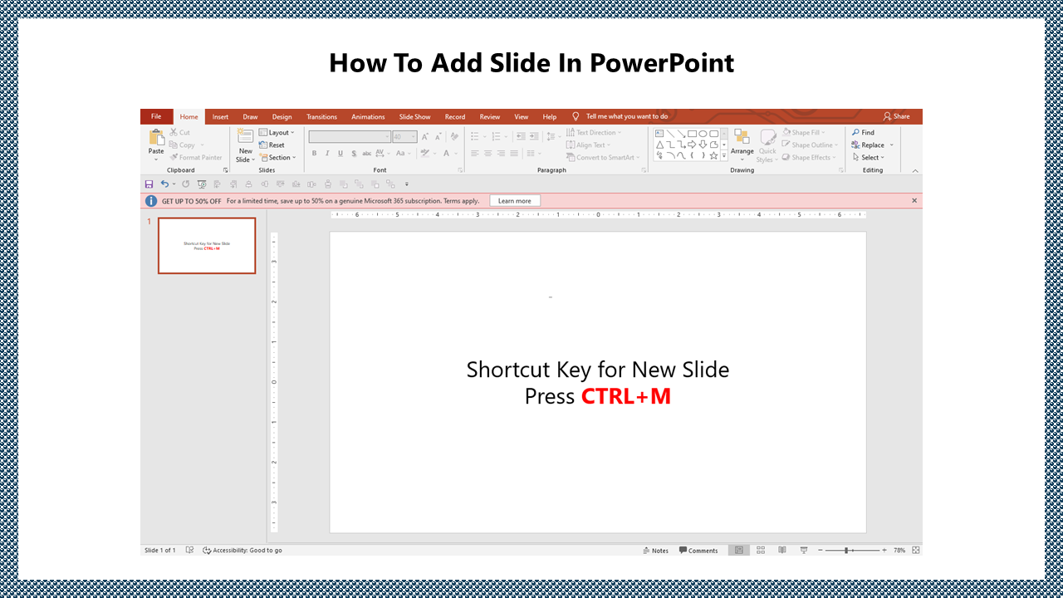Open the Section dropdown
Image resolution: width=1063 pixels, height=598 pixels.
[277, 157]
